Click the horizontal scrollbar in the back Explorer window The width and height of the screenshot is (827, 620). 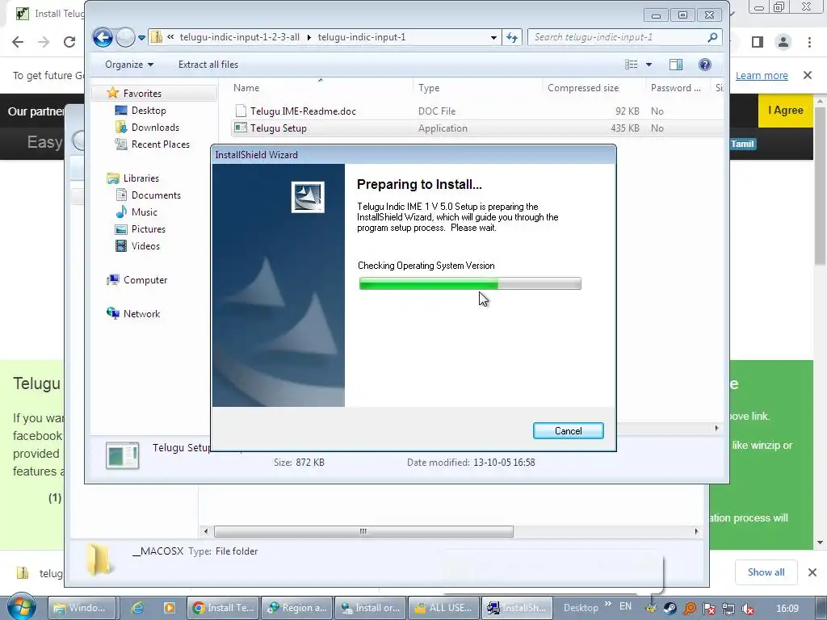(x=363, y=531)
